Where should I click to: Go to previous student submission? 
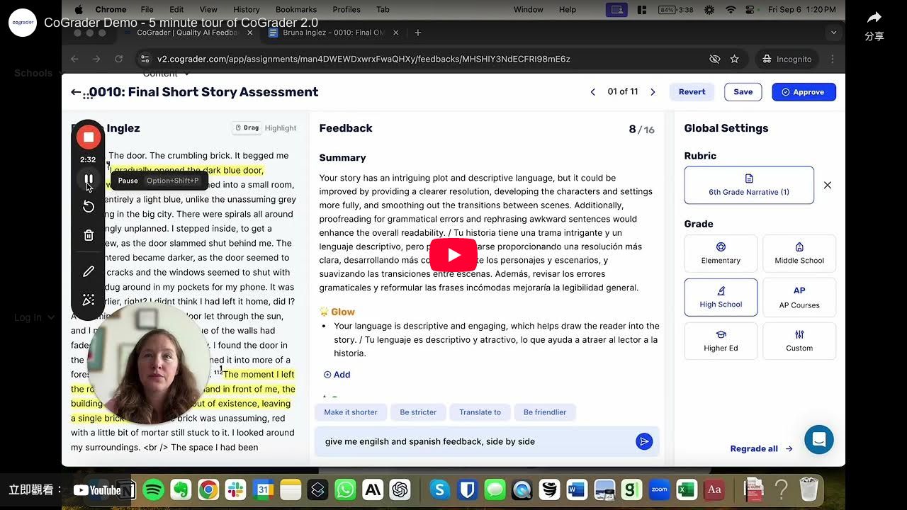click(x=593, y=92)
